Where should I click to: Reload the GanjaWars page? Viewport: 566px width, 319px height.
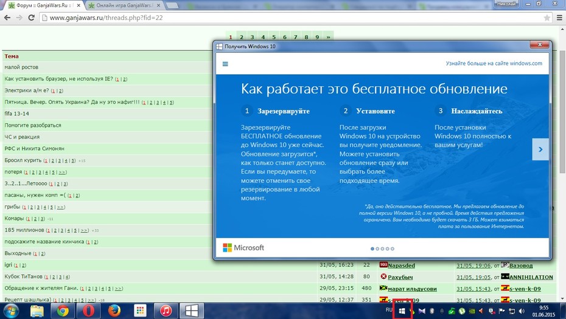pos(32,18)
